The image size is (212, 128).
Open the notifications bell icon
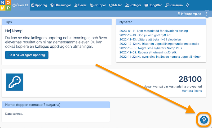click(x=188, y=5)
